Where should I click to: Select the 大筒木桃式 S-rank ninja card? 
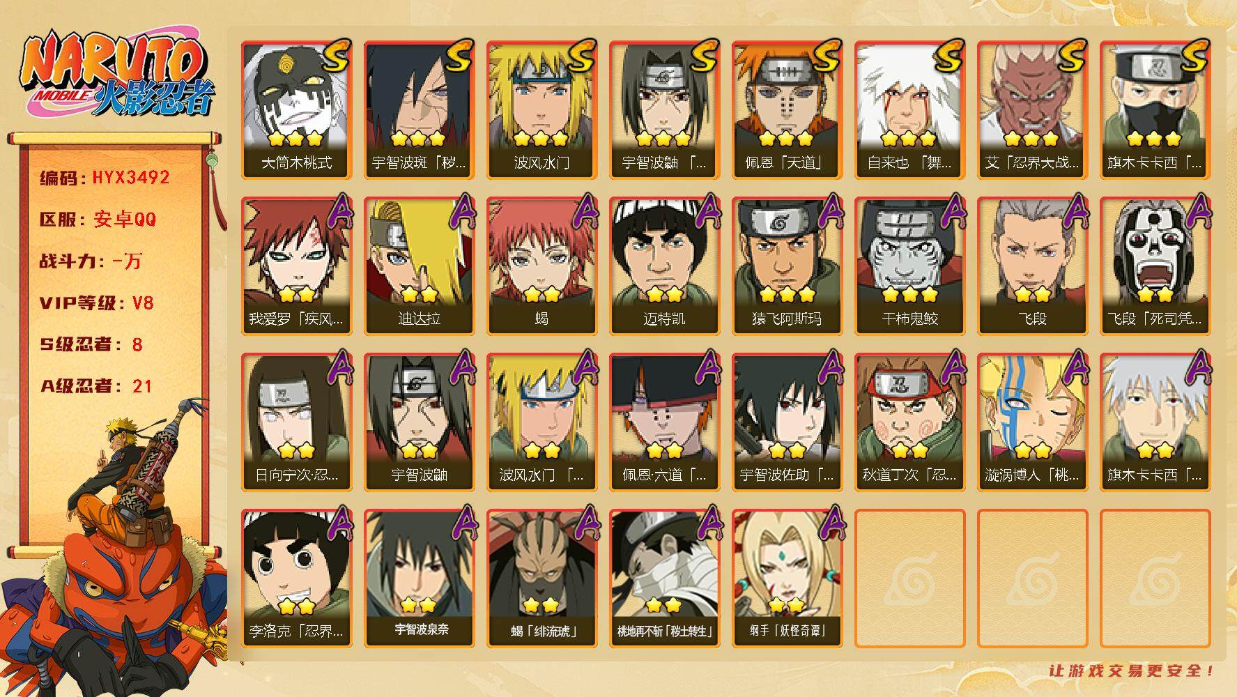click(x=297, y=110)
